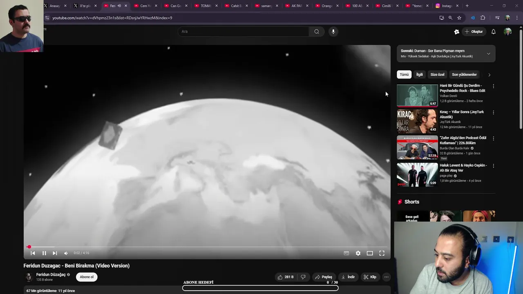
Task: Open YouTube account avatar menu
Action: point(508,31)
